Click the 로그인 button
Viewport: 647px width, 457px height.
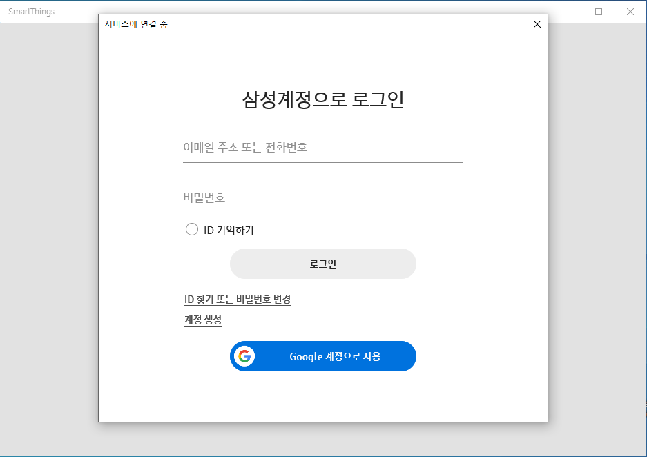pos(322,264)
